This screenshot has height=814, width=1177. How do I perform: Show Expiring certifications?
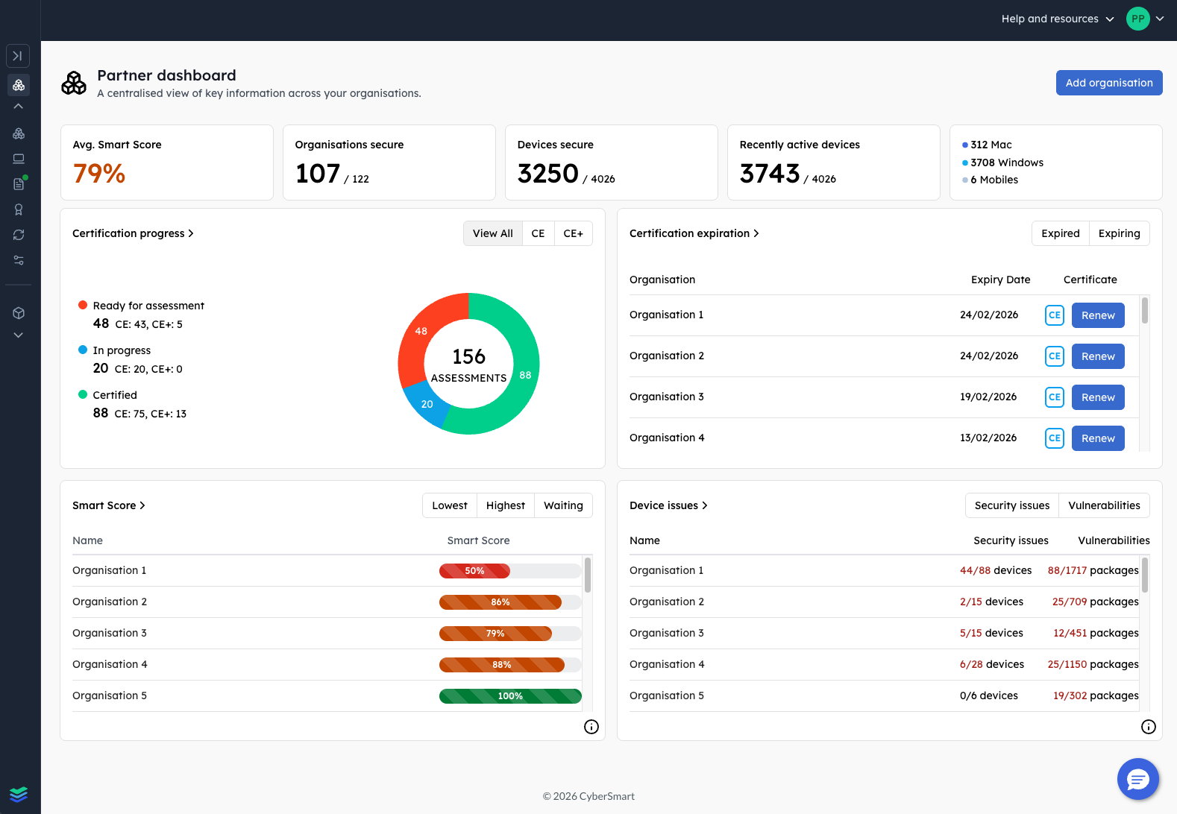coord(1119,233)
